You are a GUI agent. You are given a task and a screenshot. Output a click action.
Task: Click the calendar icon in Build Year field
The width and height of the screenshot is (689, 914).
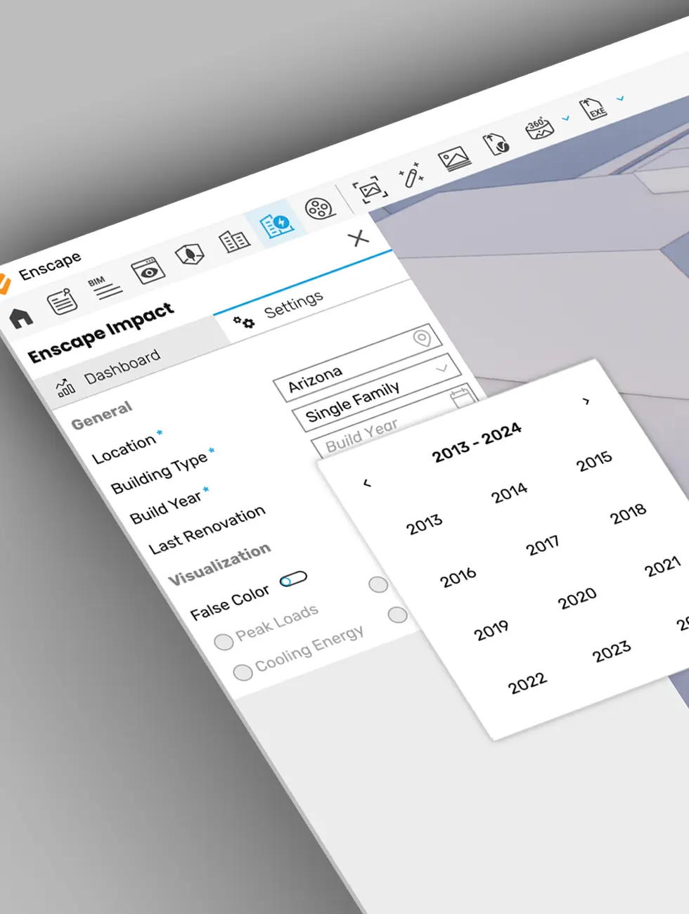point(463,397)
